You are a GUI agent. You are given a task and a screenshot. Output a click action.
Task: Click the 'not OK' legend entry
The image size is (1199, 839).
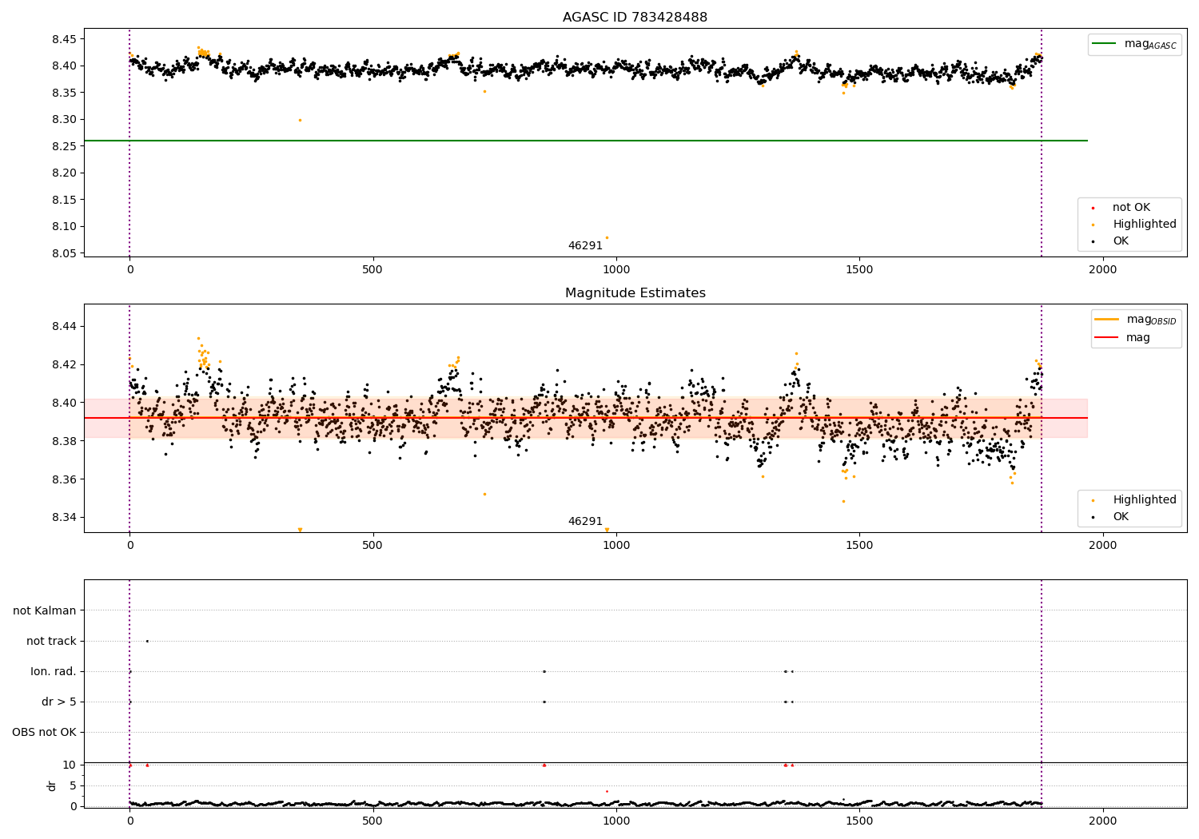click(1131, 207)
